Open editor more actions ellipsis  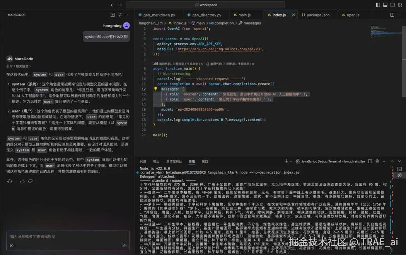(x=399, y=15)
